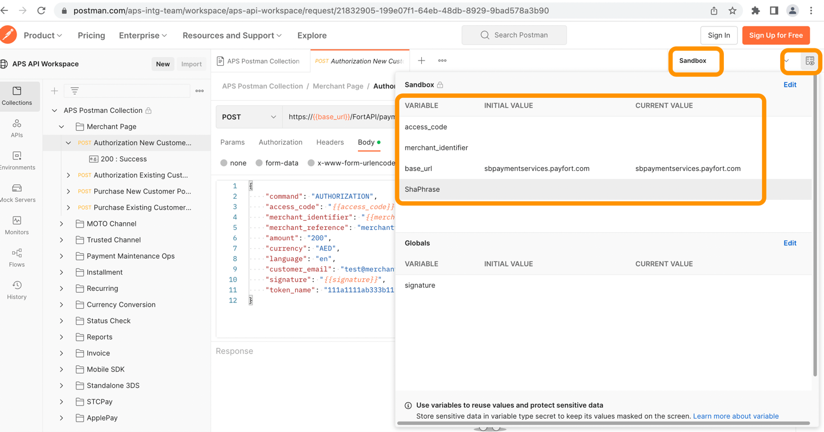824x432 pixels.
Task: Click Sign Up for Free button
Action: click(776, 35)
